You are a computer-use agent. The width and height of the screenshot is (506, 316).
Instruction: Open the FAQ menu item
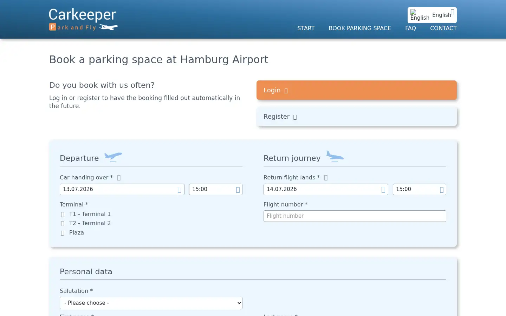coord(410,28)
